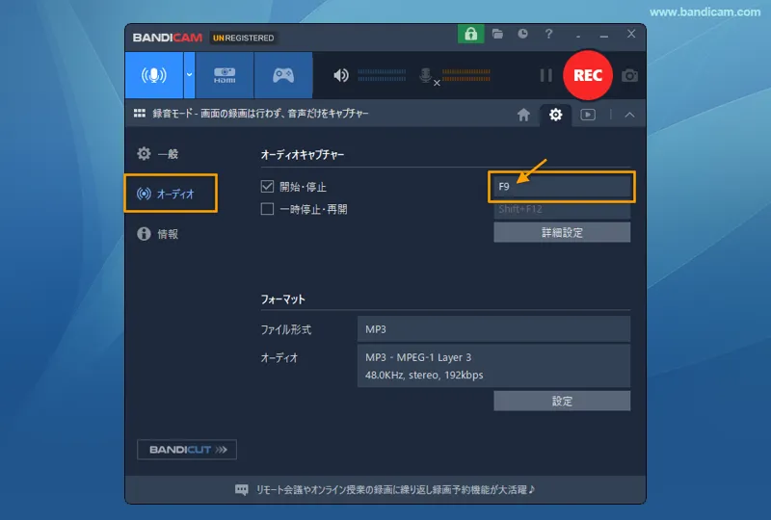Open the video playback tab
This screenshot has height=520, width=771.
click(588, 115)
